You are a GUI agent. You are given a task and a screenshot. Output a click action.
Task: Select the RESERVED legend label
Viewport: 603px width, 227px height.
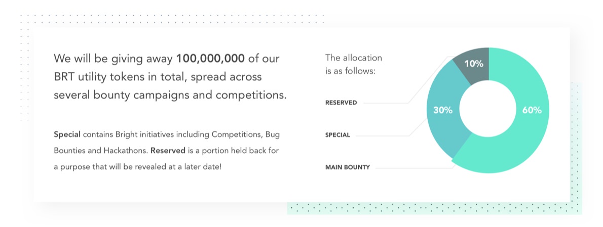pos(341,103)
